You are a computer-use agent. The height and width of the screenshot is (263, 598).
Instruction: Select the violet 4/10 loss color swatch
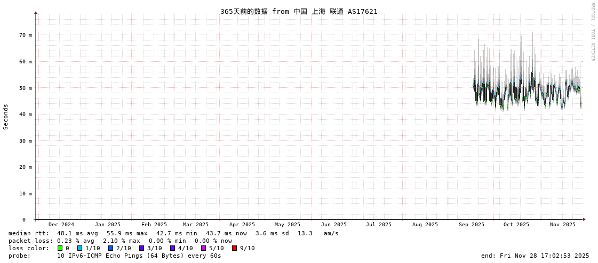click(x=173, y=248)
